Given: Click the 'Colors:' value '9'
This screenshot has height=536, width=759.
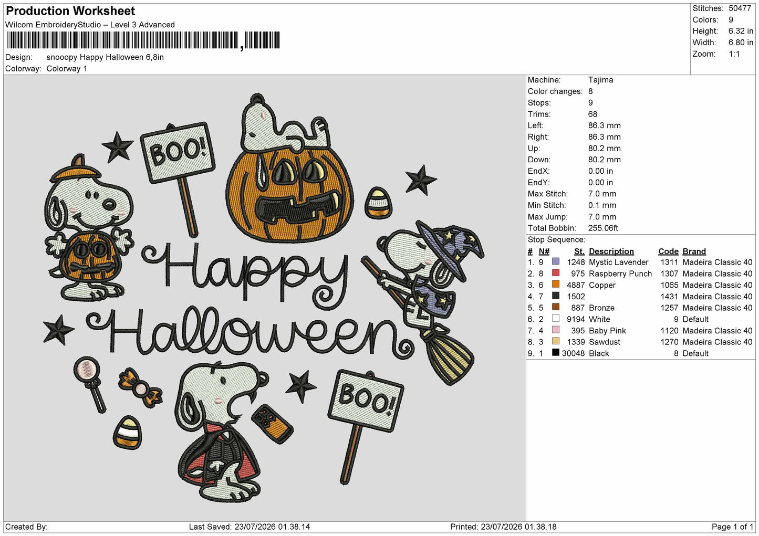Looking at the screenshot, I should click(731, 20).
